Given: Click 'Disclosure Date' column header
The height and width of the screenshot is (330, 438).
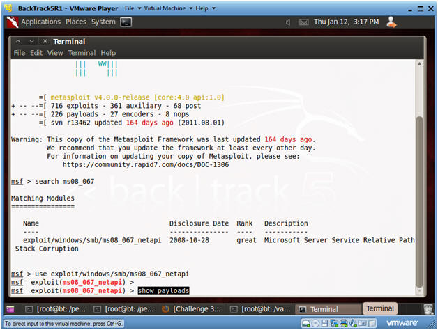Looking at the screenshot, I should tap(199, 223).
